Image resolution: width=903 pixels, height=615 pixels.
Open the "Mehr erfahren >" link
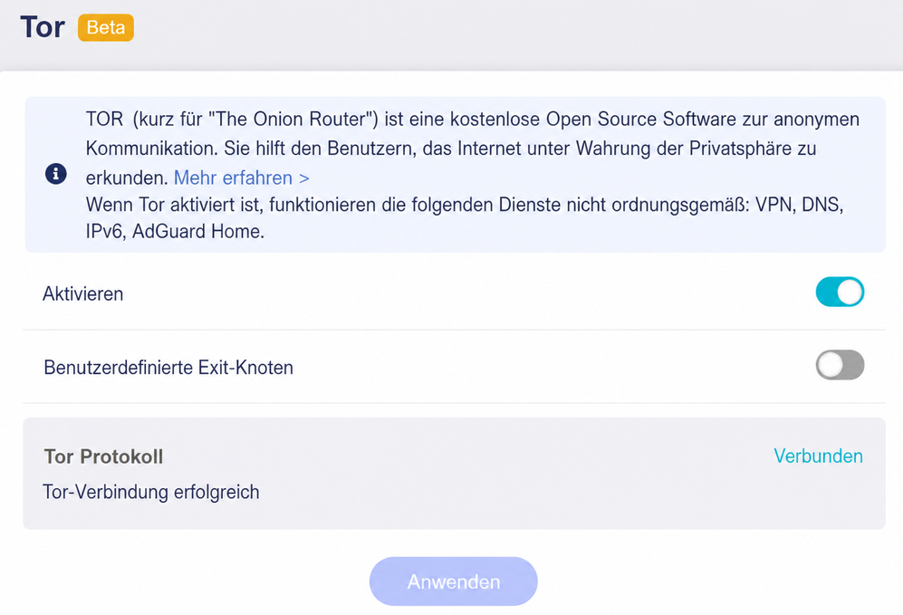[x=241, y=178]
